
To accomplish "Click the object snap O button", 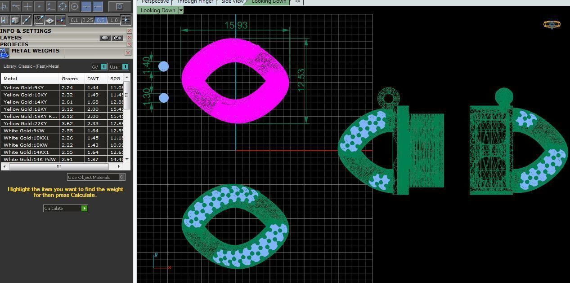I will tap(120, 6).
